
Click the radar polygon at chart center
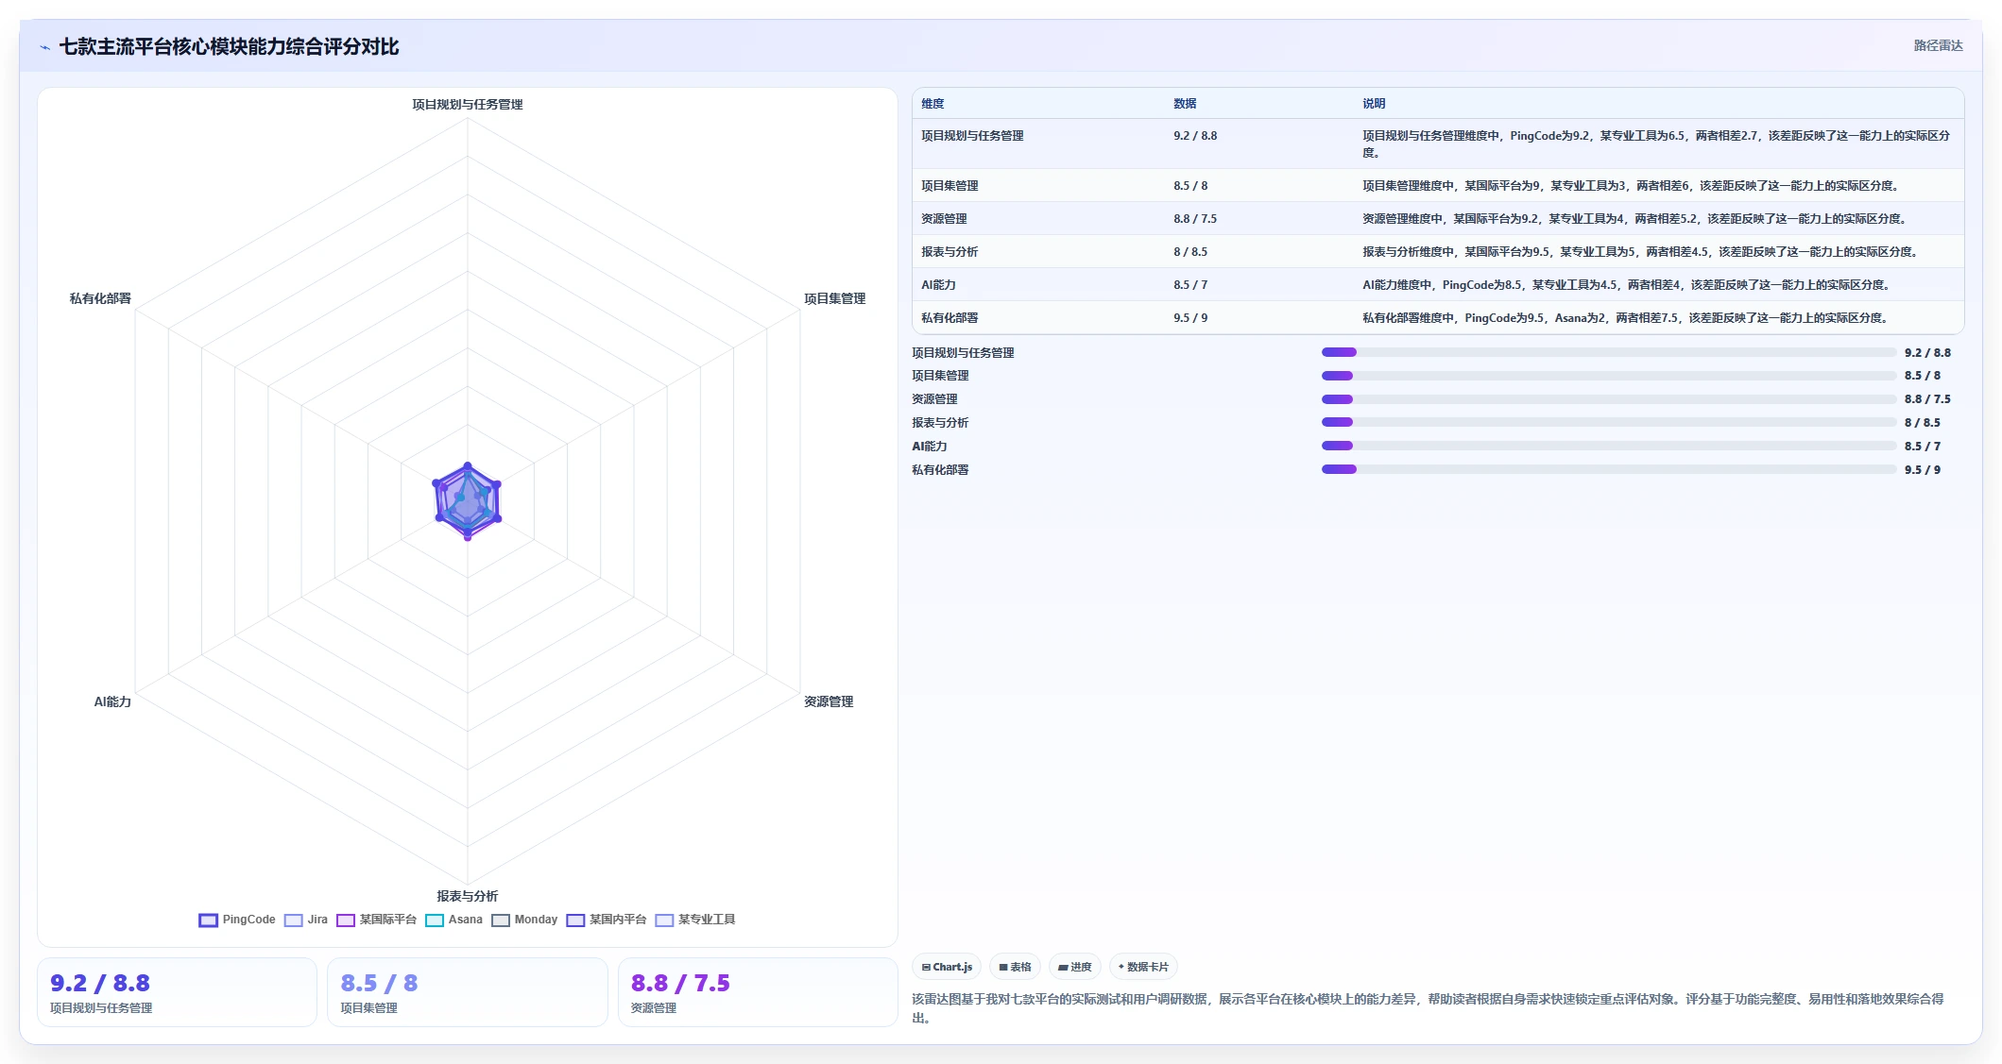point(467,501)
